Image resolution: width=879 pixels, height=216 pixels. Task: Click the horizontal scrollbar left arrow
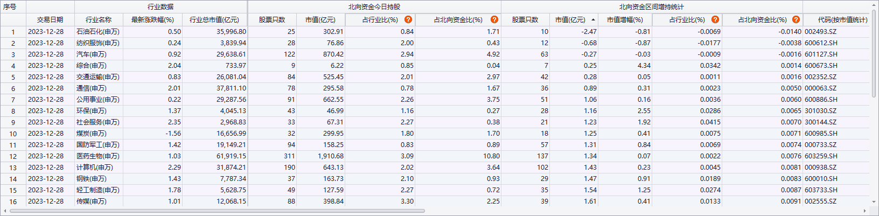[5, 211]
